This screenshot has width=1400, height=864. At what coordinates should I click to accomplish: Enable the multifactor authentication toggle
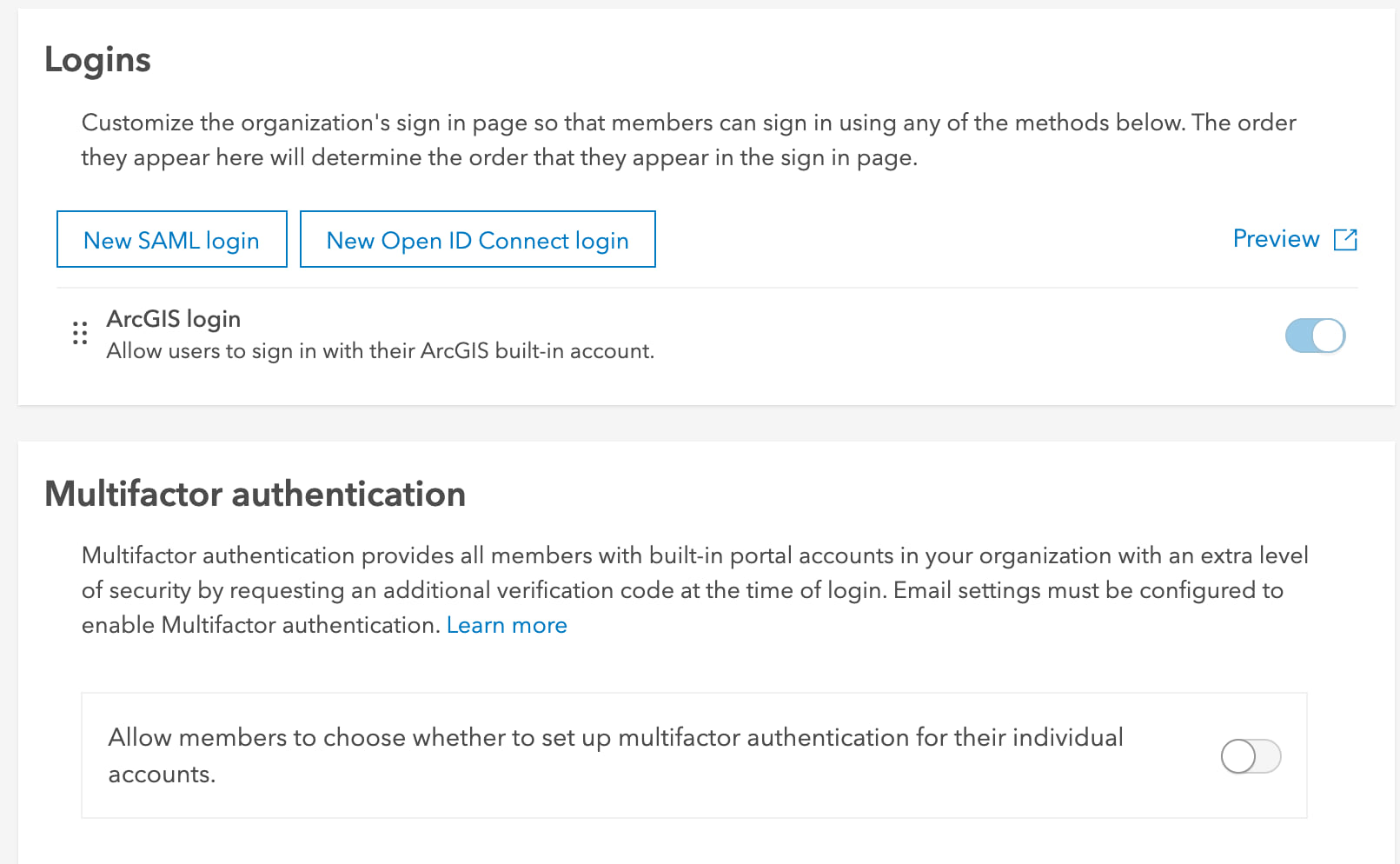[x=1251, y=756]
